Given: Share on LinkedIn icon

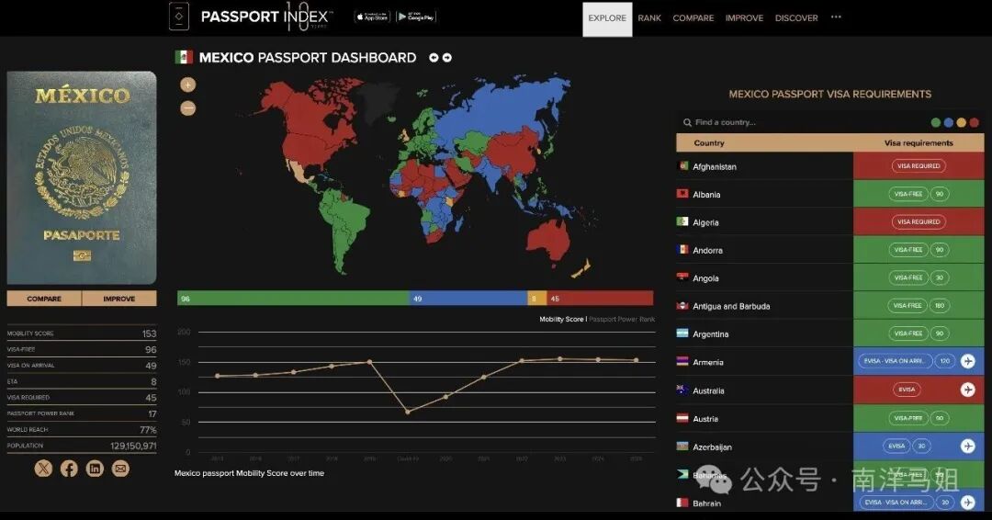Looking at the screenshot, I should click(x=95, y=469).
